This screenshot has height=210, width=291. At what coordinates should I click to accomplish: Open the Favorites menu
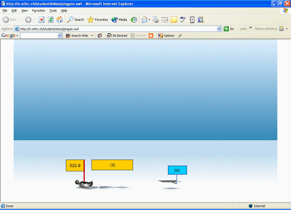click(38, 11)
